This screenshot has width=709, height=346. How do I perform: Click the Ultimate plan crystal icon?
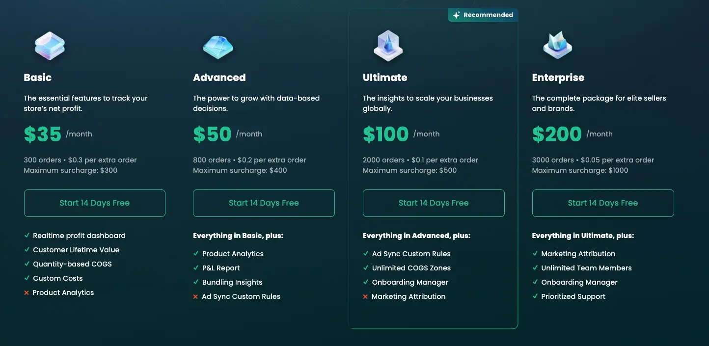(x=388, y=46)
